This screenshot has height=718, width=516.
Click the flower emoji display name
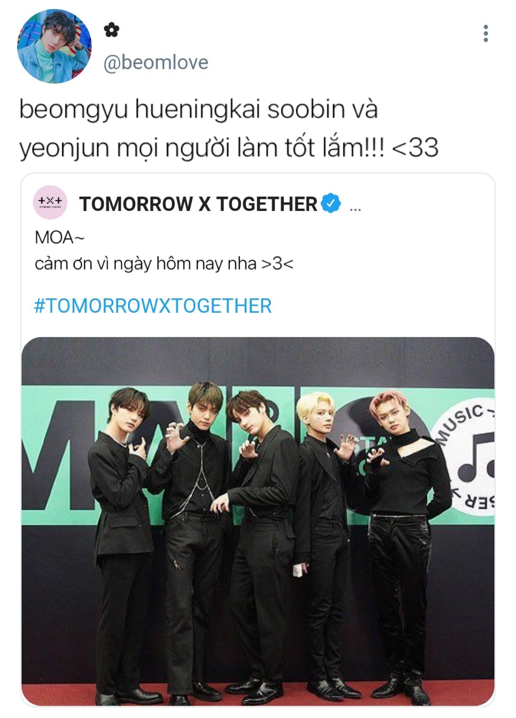click(x=111, y=30)
